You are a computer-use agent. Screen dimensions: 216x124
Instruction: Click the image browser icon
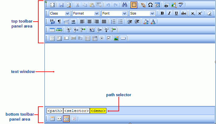(x=174, y=5)
